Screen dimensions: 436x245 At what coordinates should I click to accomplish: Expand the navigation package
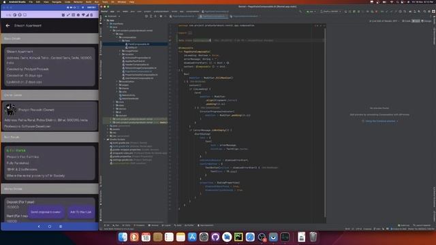coord(117,82)
